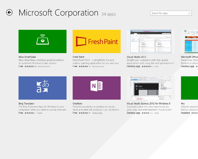Click the Bing Translator title text
Screen dimensions: 198x159
(26, 104)
